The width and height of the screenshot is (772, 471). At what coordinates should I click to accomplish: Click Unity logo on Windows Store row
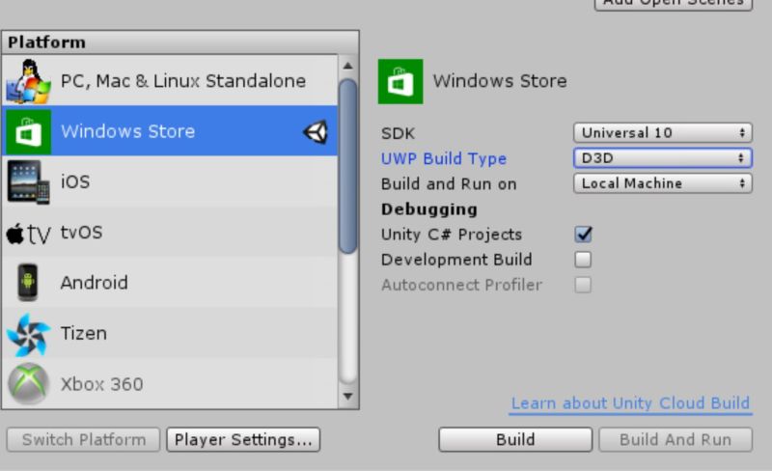tap(316, 132)
